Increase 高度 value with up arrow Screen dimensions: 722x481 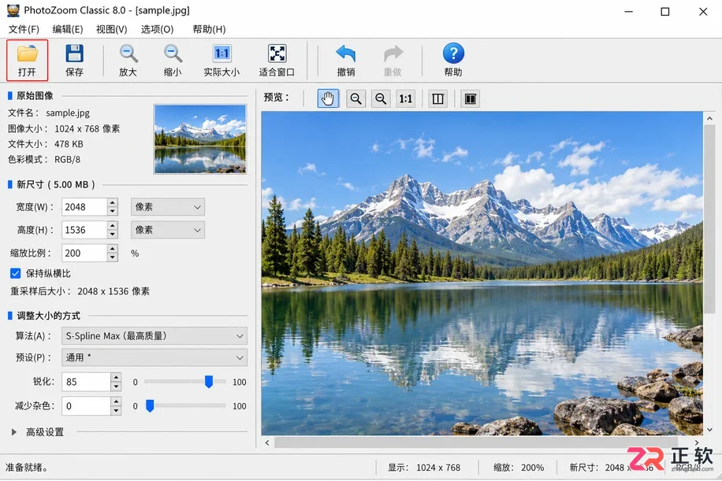point(113,226)
